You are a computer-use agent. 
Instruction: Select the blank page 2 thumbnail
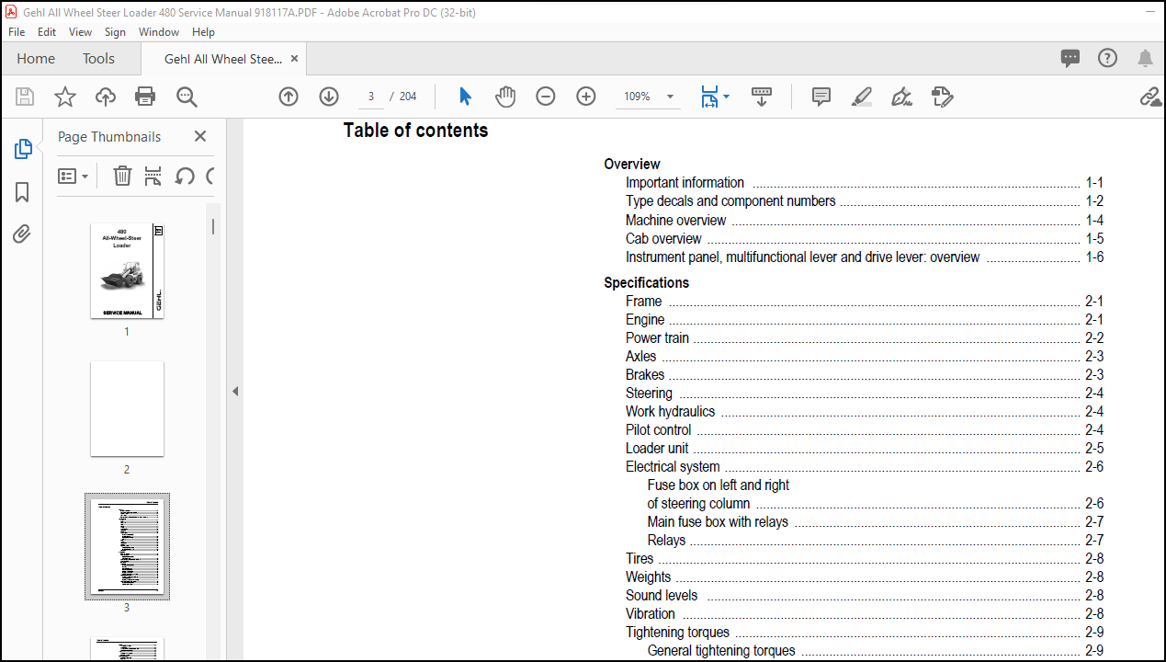pyautogui.click(x=127, y=408)
